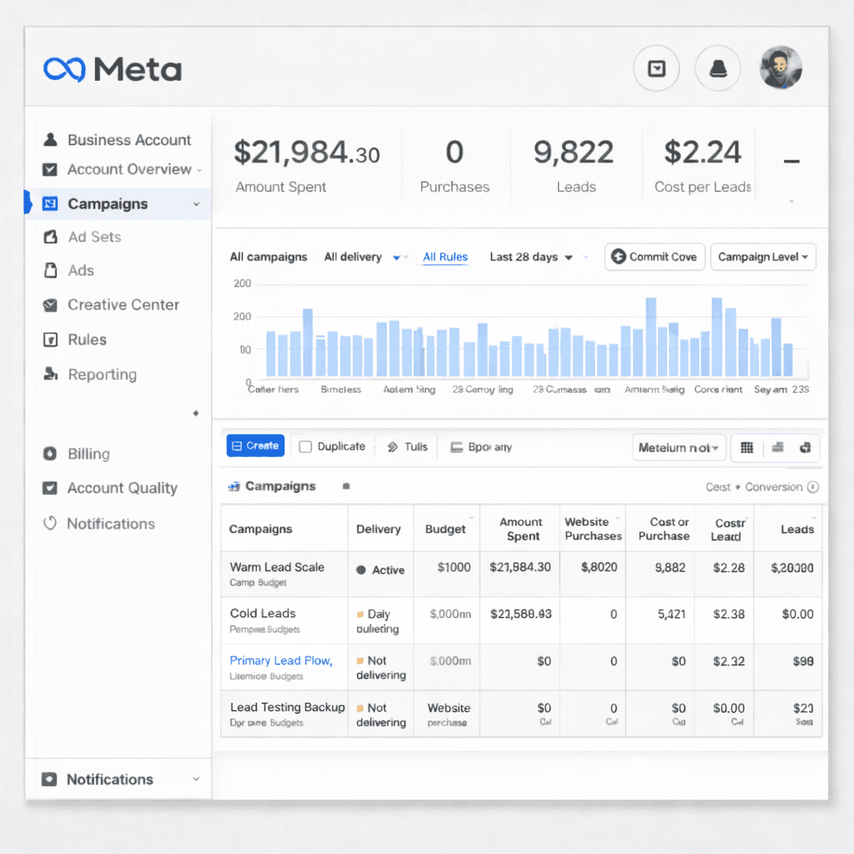Expand the Account Overview chevron
This screenshot has height=854, width=854.
pos(199,170)
